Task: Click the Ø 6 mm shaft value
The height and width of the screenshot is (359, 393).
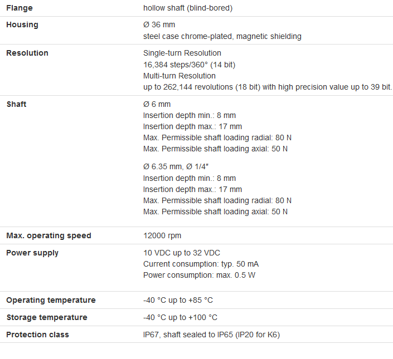Action: (x=157, y=104)
